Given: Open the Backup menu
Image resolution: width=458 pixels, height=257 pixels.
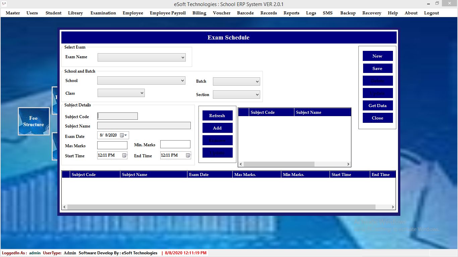Looking at the screenshot, I should coord(348,13).
